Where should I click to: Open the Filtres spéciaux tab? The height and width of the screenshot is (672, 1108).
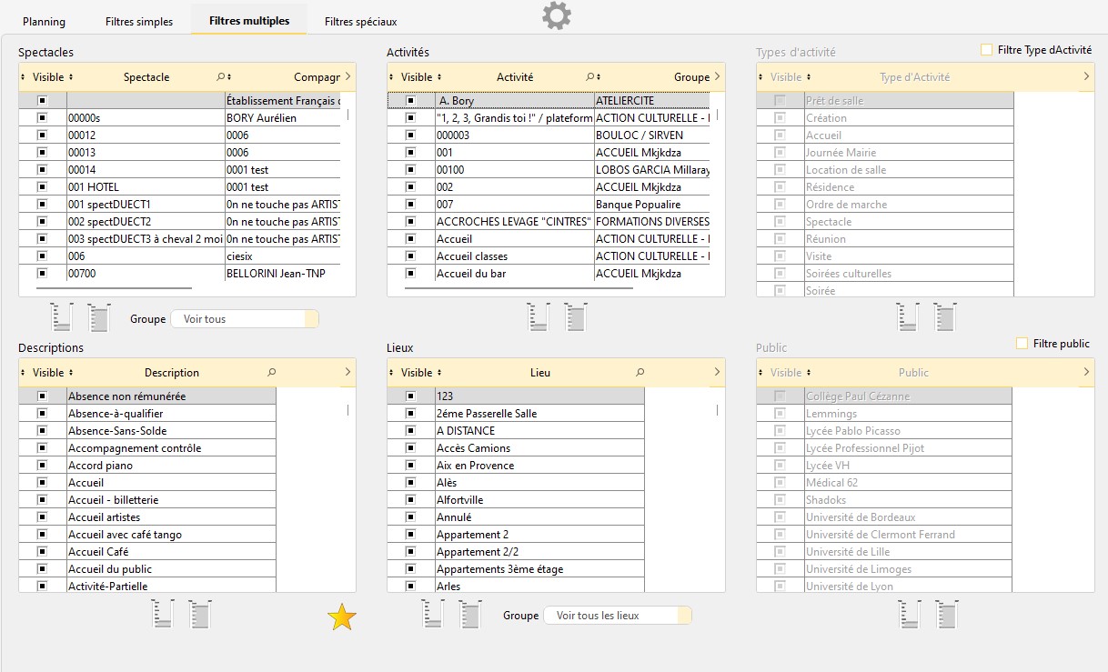click(x=360, y=22)
